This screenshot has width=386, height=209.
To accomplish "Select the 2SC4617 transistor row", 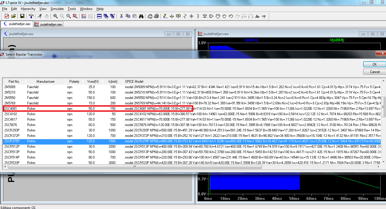I will [x=192, y=119].
